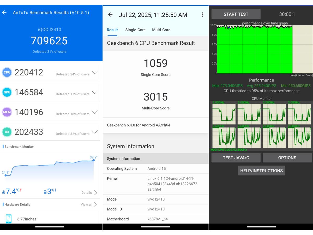Tap the battery drop icon
This screenshot has height=235, width=313.
tap(45, 192)
